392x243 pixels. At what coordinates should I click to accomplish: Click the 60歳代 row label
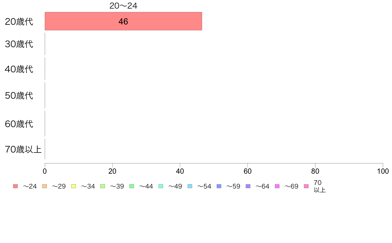point(19,124)
